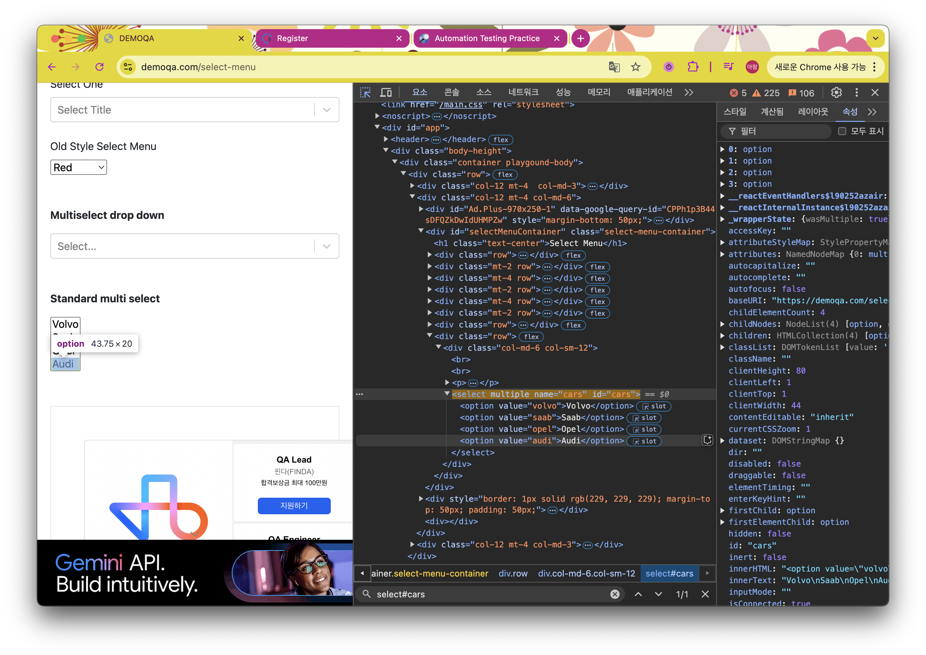Expand the childNodes property
This screenshot has height=655, width=926.
[x=723, y=324]
